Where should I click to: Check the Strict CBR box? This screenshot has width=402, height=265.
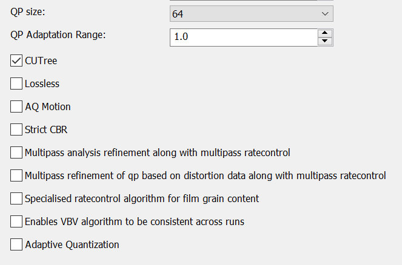point(16,129)
